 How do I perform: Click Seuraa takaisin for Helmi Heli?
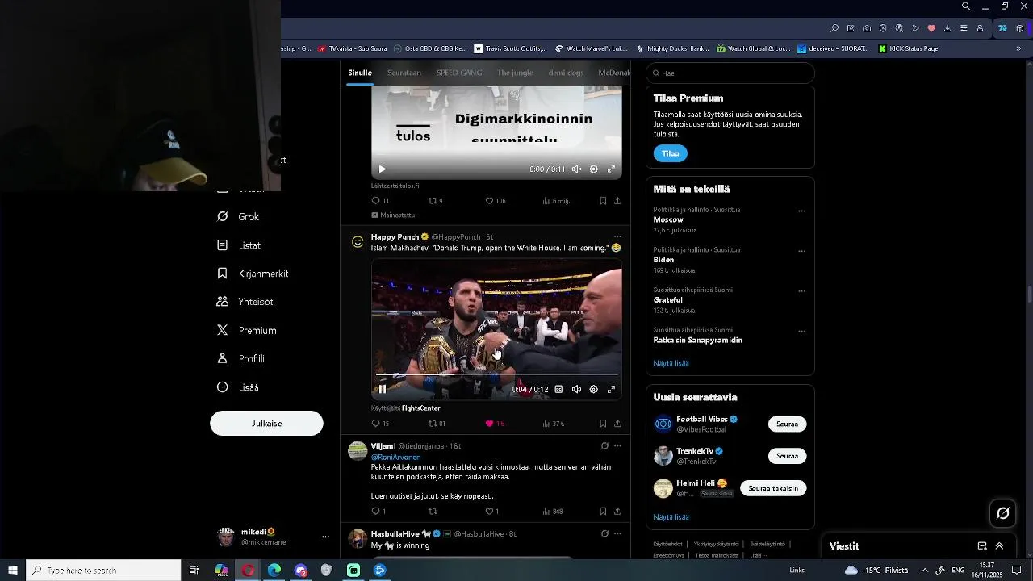coord(773,488)
